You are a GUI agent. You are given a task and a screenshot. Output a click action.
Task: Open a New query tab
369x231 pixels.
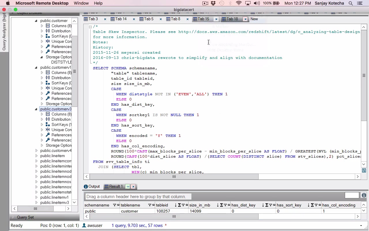click(254, 19)
